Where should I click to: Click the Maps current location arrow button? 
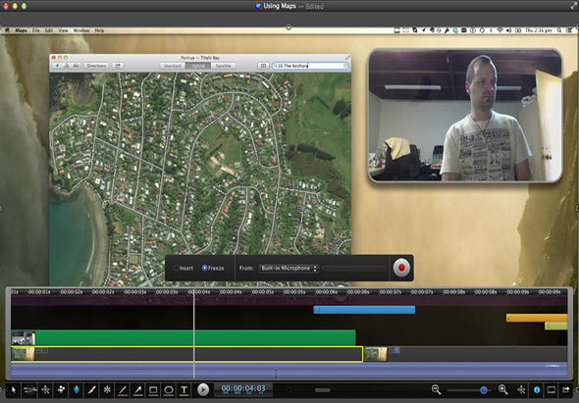click(57, 66)
